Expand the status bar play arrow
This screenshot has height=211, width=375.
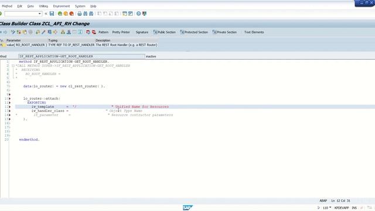click(319, 207)
